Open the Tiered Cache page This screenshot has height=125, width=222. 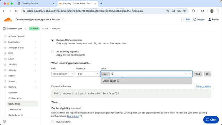click(x=15, y=109)
